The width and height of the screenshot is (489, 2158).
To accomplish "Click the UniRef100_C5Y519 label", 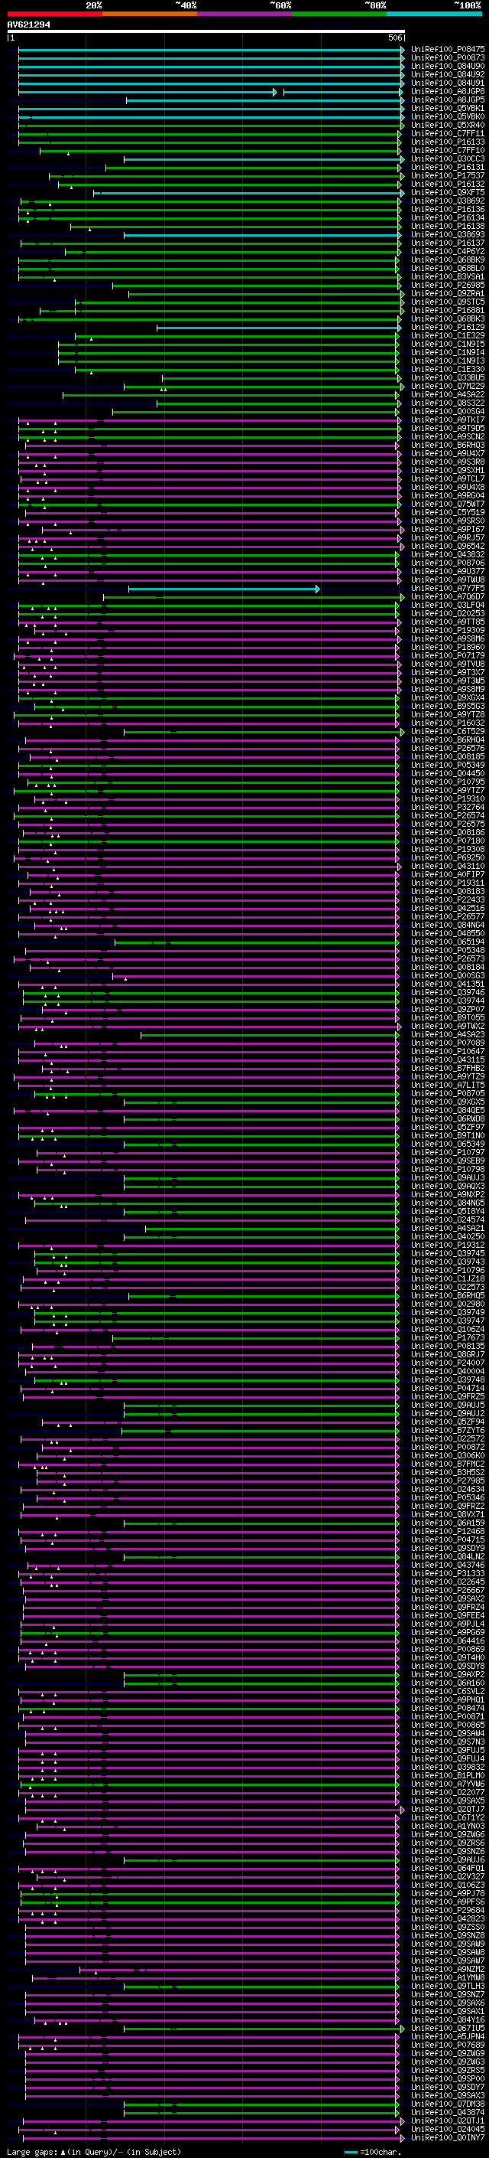I will pyautogui.click(x=448, y=513).
